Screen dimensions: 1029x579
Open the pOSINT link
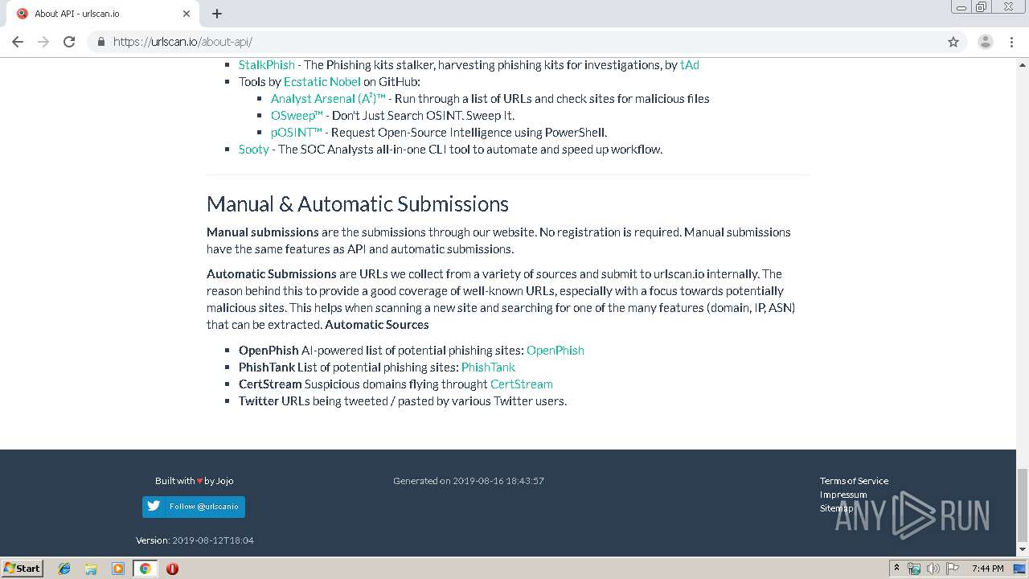click(x=296, y=132)
